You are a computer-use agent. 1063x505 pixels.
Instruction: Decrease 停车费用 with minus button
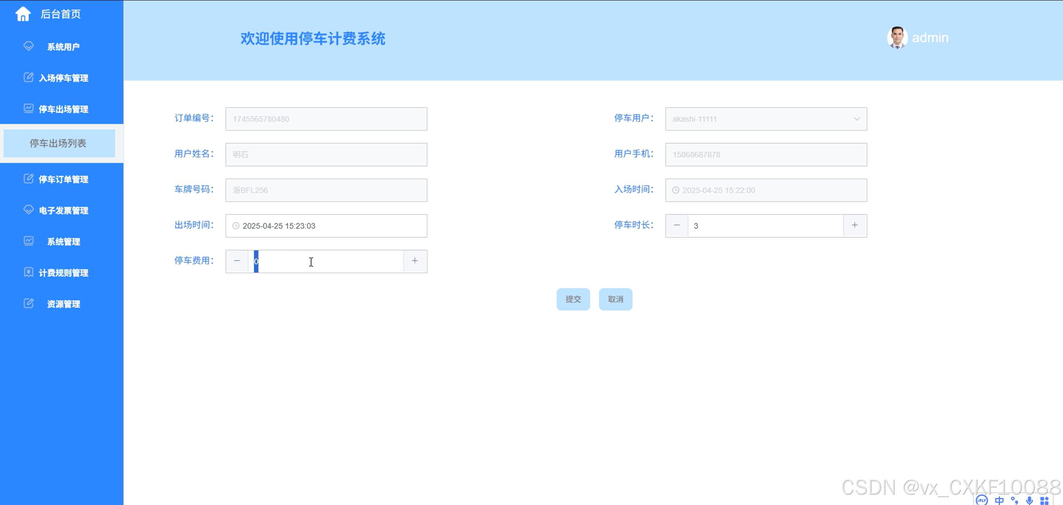237,261
